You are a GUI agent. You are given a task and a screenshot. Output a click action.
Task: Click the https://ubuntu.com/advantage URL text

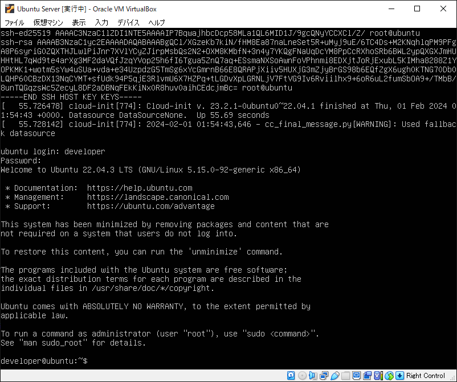pyautogui.click(x=151, y=206)
